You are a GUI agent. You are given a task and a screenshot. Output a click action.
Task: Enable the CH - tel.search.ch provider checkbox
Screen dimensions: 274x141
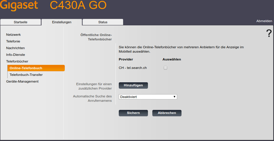coord(165,68)
